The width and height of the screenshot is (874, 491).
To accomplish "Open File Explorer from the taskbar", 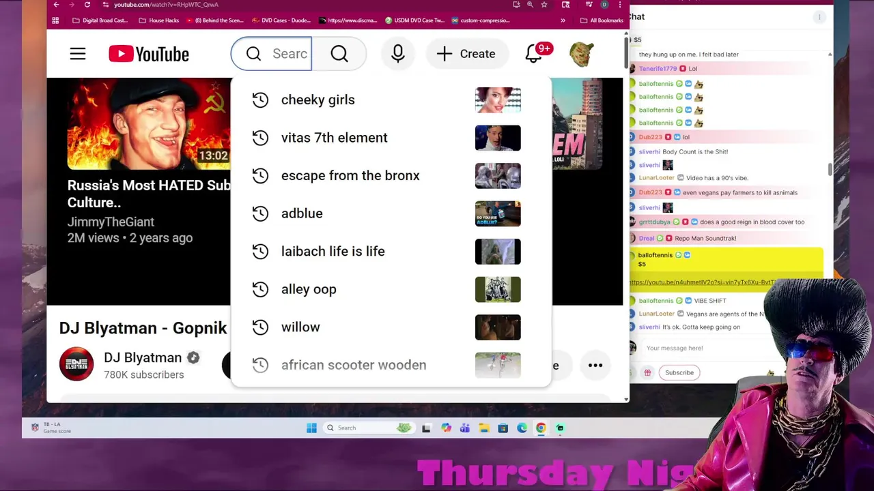I will pyautogui.click(x=483, y=428).
